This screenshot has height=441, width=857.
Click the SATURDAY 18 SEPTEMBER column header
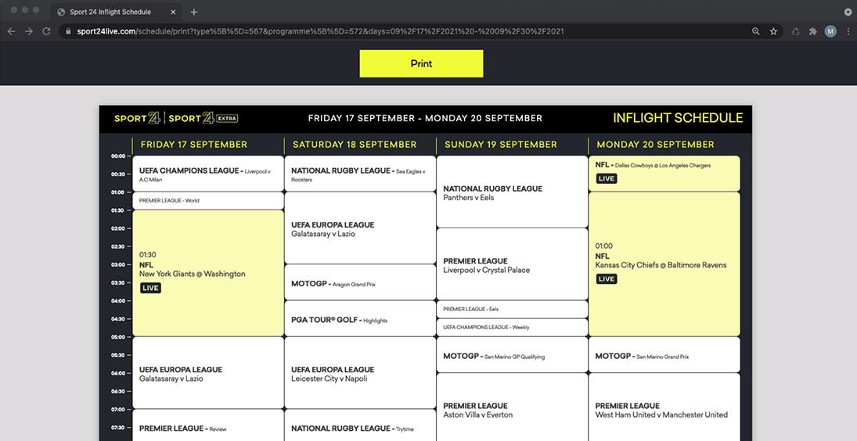(355, 145)
